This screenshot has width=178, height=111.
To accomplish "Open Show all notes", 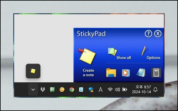I will click(x=123, y=58).
